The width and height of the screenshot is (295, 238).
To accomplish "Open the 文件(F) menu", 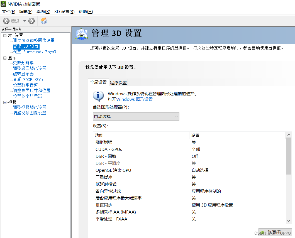I will point(8,12).
